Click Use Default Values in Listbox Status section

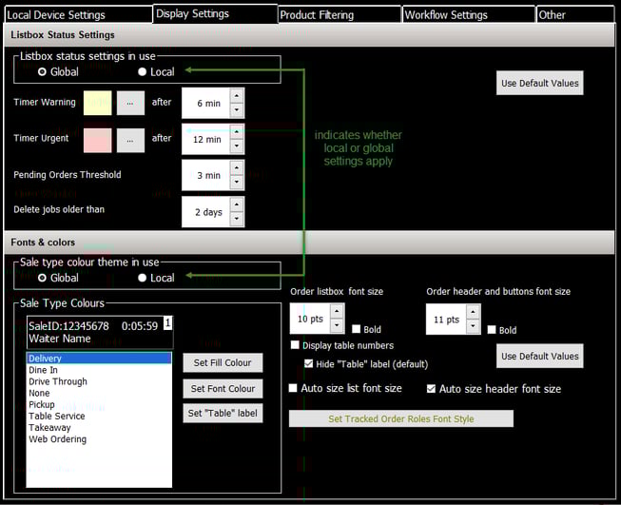coord(539,83)
